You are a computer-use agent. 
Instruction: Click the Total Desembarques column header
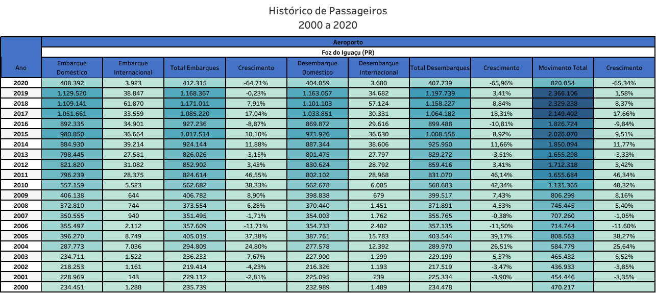(x=440, y=67)
